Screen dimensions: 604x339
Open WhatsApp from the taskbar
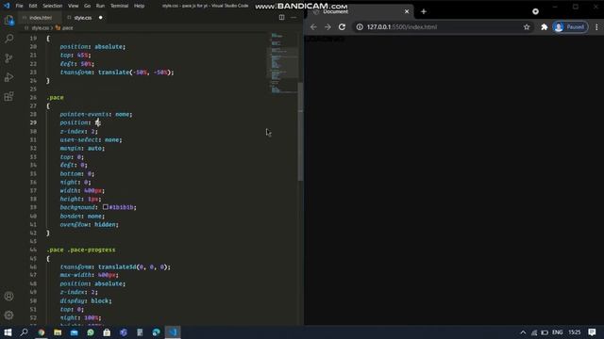coord(91,332)
